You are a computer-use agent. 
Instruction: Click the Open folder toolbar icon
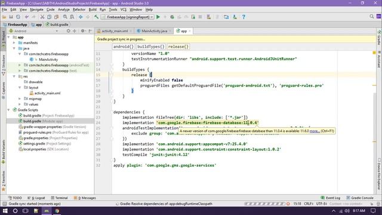[4, 17]
